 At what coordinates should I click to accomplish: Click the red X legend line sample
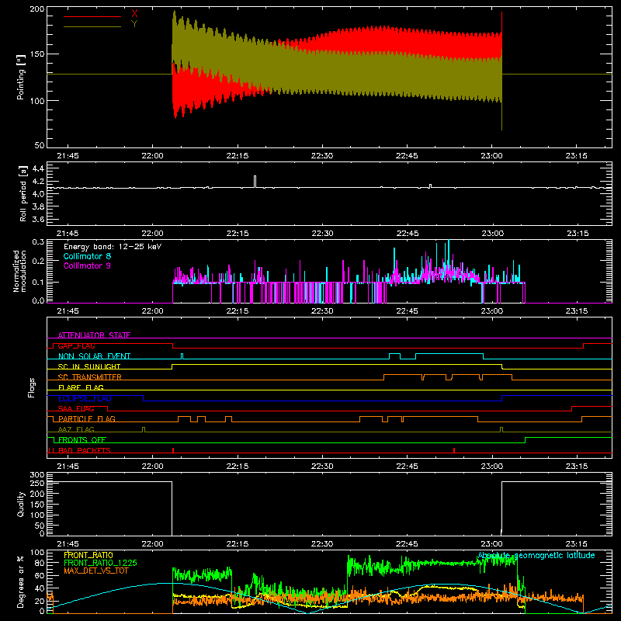click(92, 16)
